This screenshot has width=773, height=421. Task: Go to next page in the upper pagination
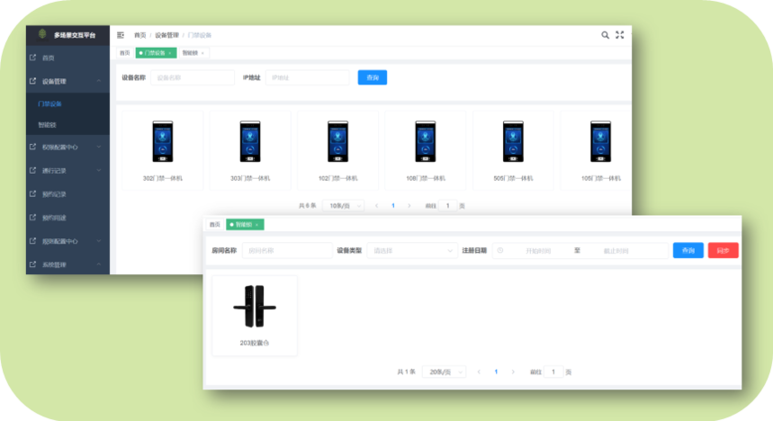point(409,206)
